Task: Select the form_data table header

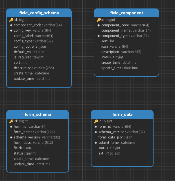Action: point(122,114)
